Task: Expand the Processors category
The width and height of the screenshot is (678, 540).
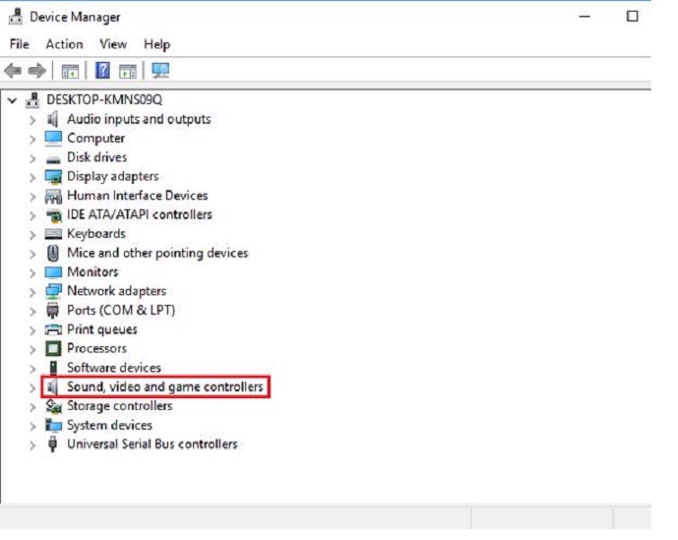Action: (x=32, y=349)
